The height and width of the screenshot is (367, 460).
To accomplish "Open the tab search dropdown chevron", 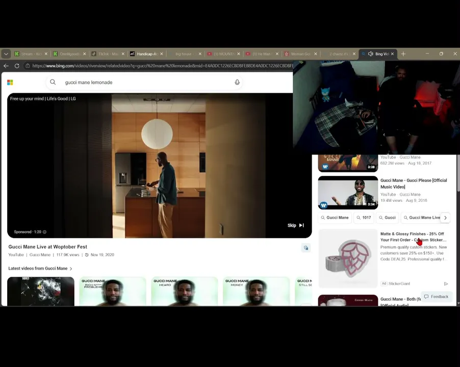I will [6, 54].
